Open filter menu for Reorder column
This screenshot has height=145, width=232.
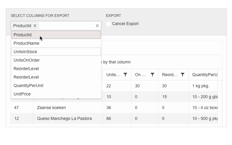[x=183, y=75]
